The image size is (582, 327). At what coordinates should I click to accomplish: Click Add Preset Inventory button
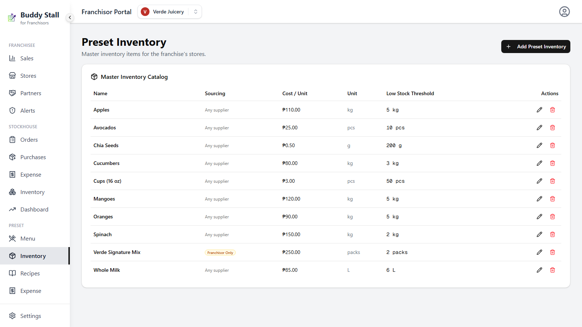[535, 47]
